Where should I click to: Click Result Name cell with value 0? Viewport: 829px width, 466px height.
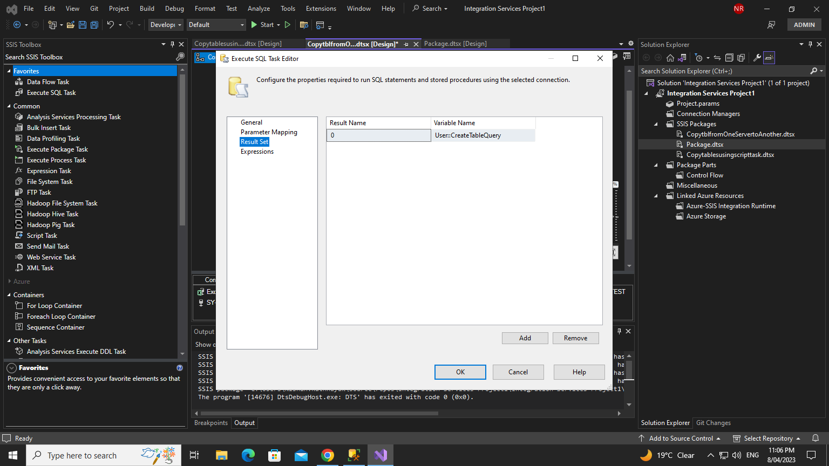[x=379, y=135]
